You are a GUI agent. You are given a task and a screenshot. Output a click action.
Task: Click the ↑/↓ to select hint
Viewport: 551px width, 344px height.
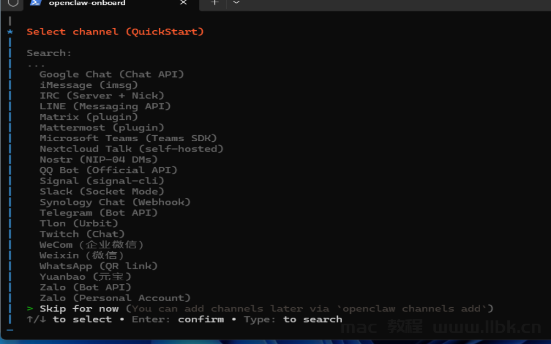(x=69, y=319)
